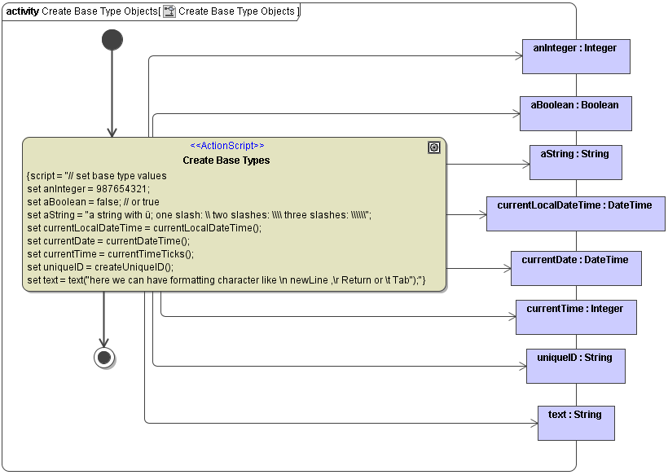Viewport: 668px width, 475px height.
Task: Select the anInteger : Integer object node
Action: 576,56
